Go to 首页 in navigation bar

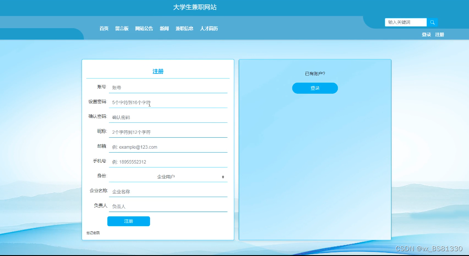click(x=104, y=29)
